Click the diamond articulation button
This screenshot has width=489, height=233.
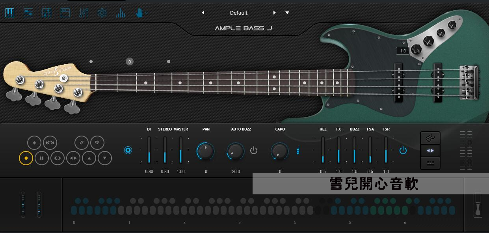(34, 142)
